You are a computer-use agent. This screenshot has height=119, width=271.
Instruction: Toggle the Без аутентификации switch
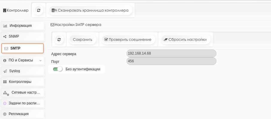[x=58, y=69]
